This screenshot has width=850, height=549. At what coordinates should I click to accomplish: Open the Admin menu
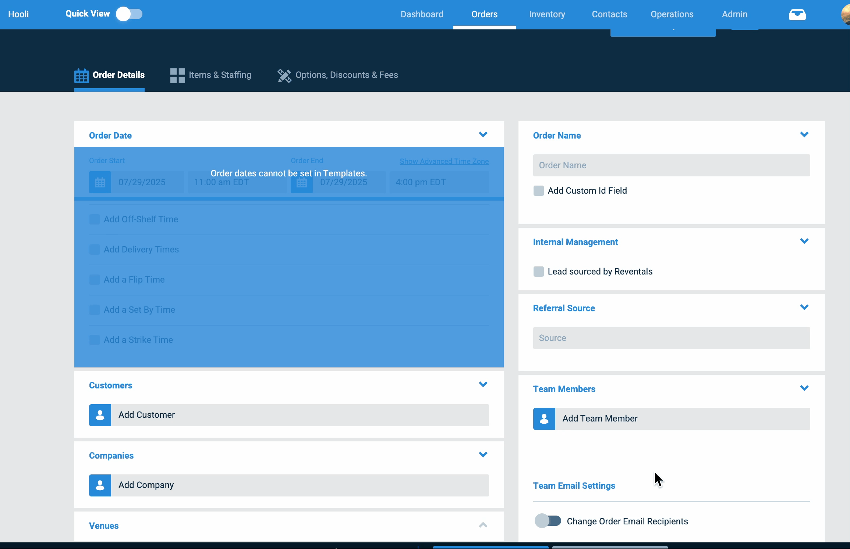pos(734,14)
